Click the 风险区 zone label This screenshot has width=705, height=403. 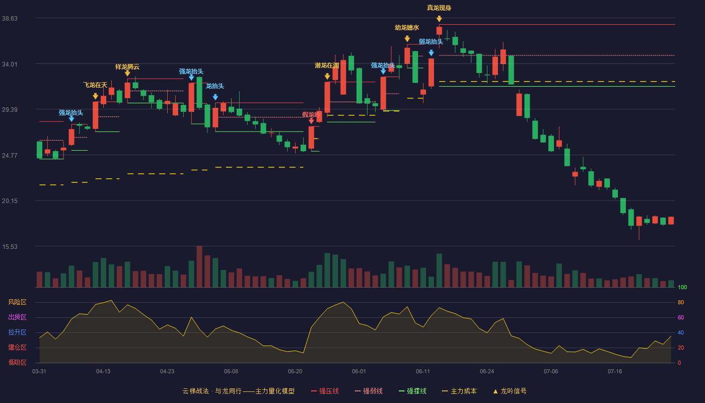point(17,302)
